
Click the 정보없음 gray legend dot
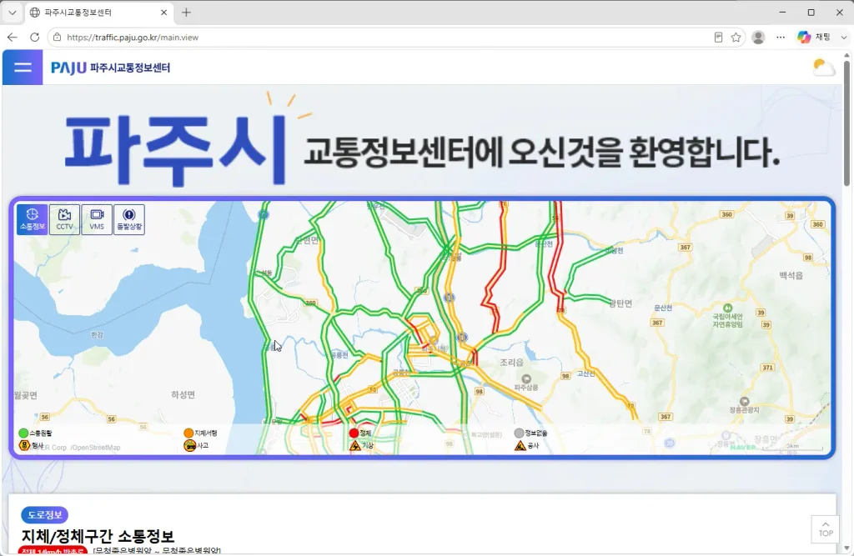pyautogui.click(x=519, y=433)
